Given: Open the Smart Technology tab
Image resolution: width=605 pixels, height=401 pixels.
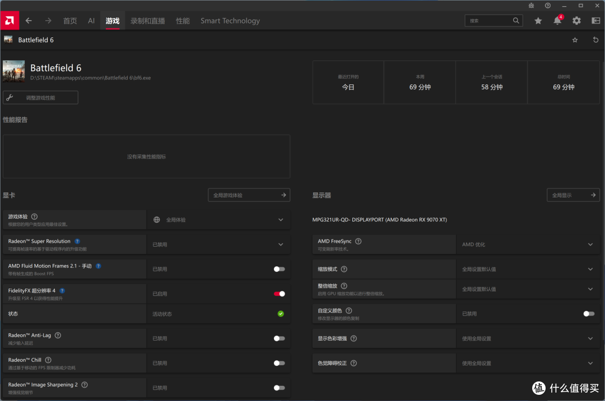Looking at the screenshot, I should (230, 21).
